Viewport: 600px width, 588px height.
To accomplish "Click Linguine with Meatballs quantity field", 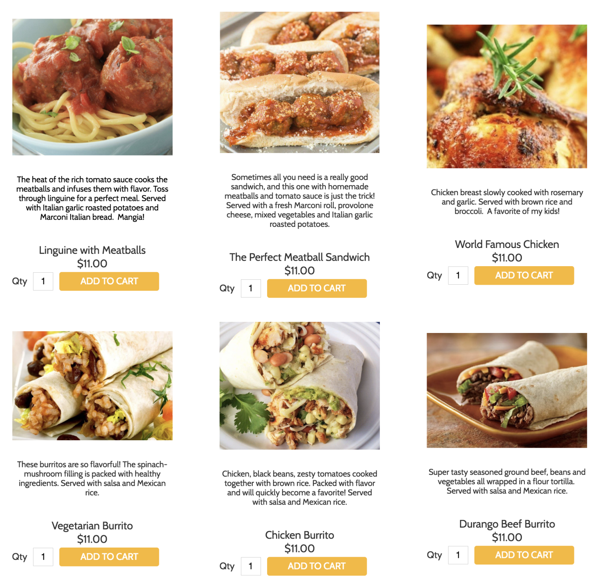I will [x=43, y=281].
